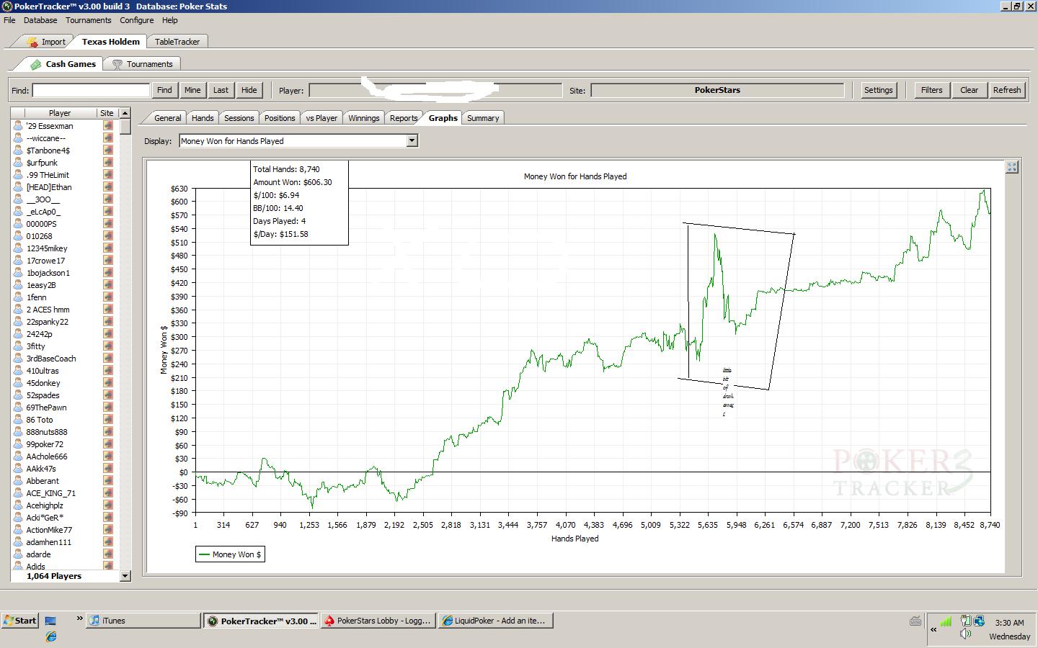Click the graph fullscreen expand icon
The height and width of the screenshot is (648, 1038).
(x=1012, y=167)
